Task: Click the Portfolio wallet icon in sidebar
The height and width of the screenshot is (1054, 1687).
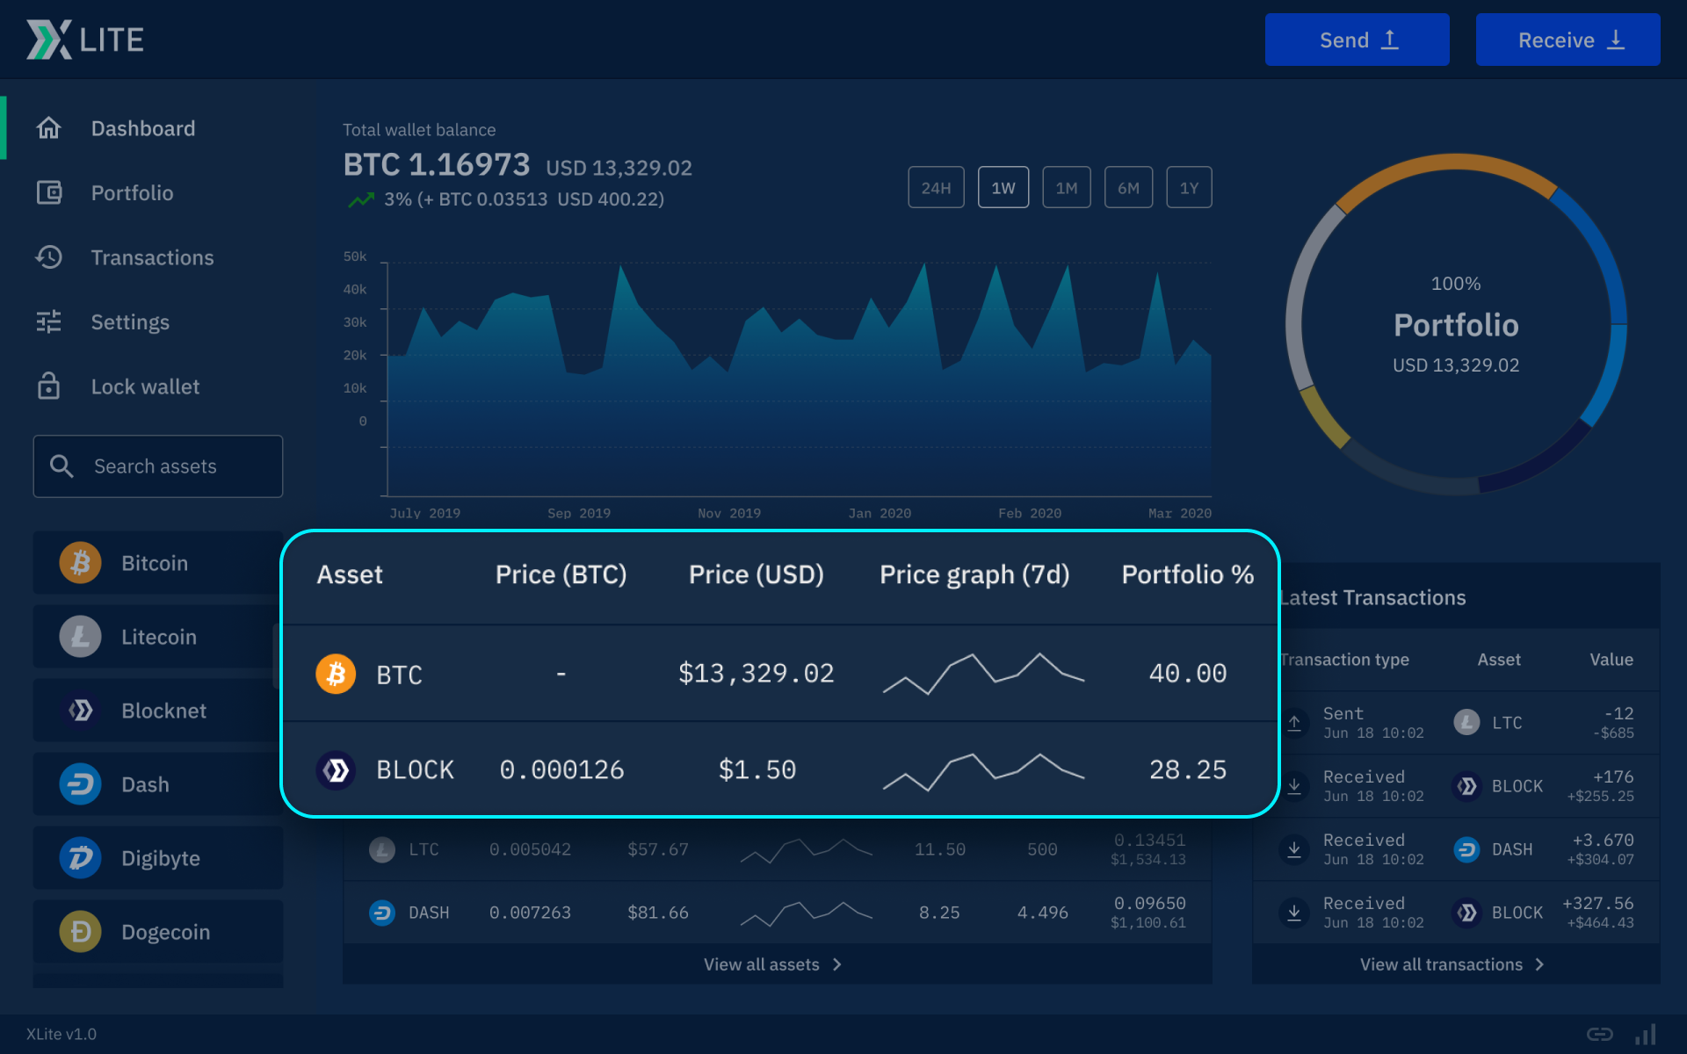Action: click(x=48, y=192)
